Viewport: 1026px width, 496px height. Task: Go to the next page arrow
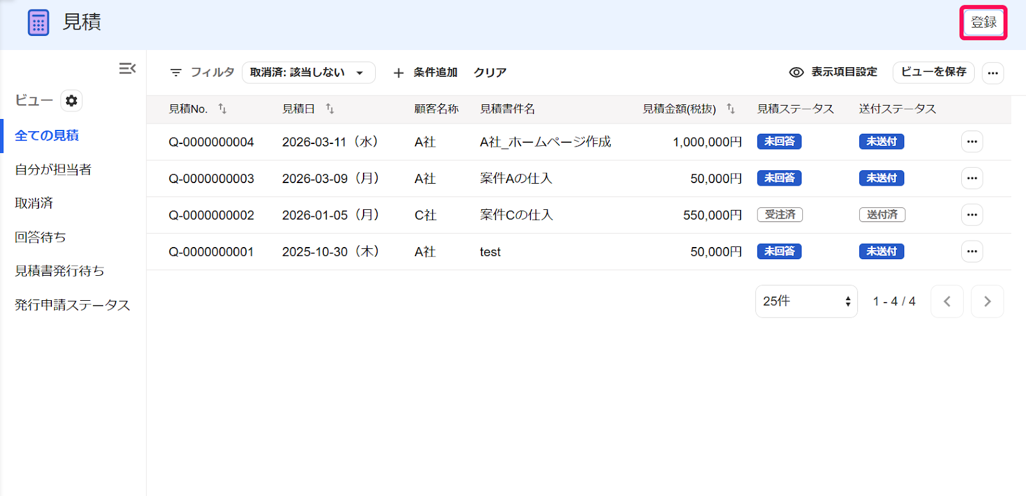988,301
